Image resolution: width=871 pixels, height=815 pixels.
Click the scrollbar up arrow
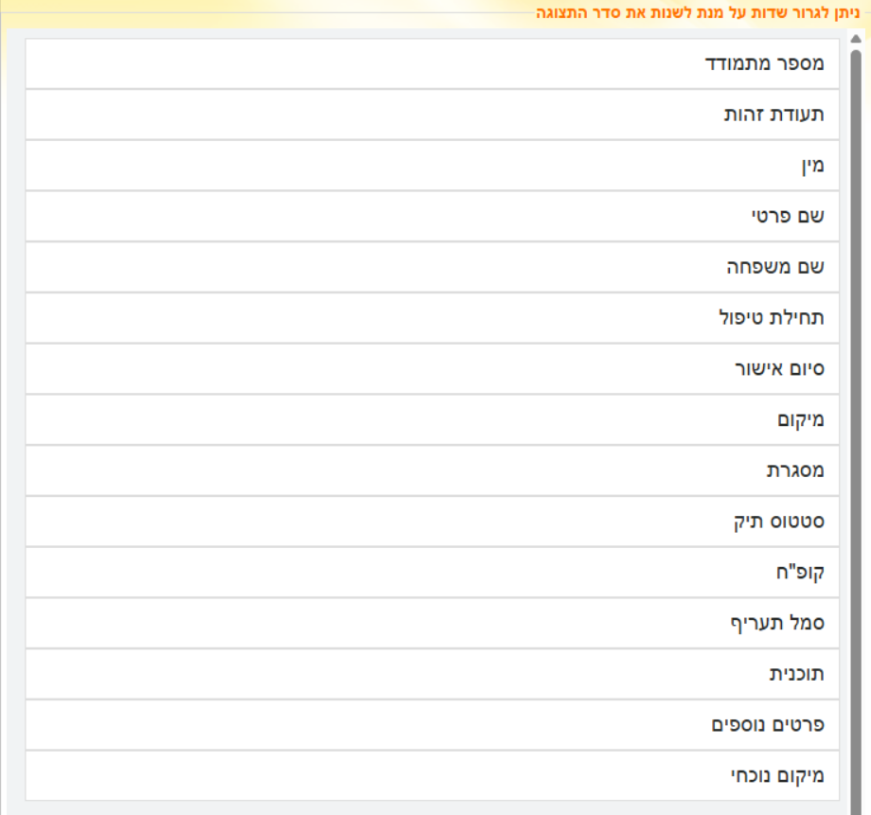[856, 39]
